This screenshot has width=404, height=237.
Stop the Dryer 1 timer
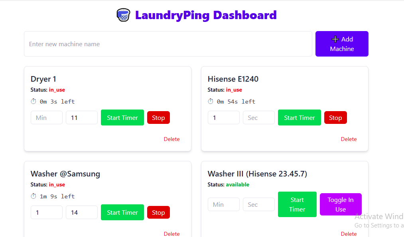coord(158,118)
